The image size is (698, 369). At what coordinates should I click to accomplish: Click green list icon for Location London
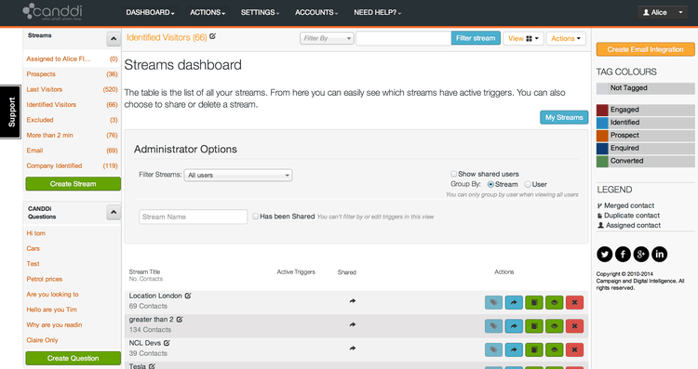tap(534, 302)
